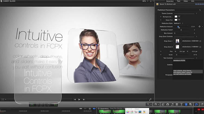
Task: Expand the Position parameter disclosure triangle
Action: [161, 51]
